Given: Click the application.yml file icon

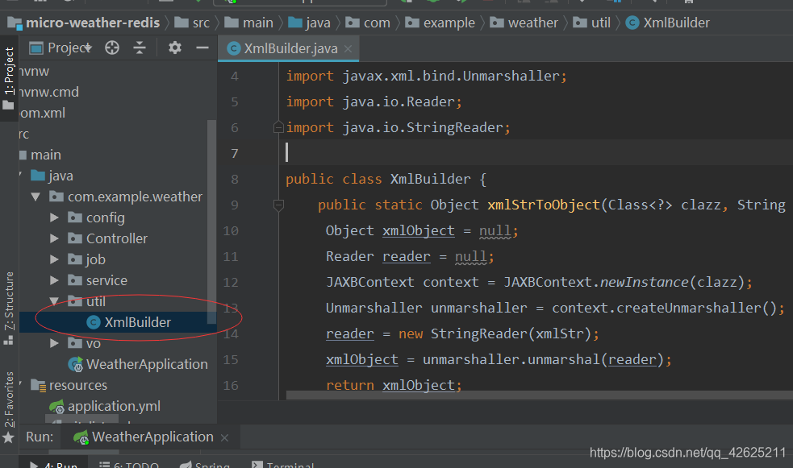Looking at the screenshot, I should click(56, 406).
